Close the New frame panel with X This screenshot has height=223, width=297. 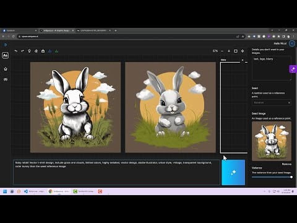(243, 60)
